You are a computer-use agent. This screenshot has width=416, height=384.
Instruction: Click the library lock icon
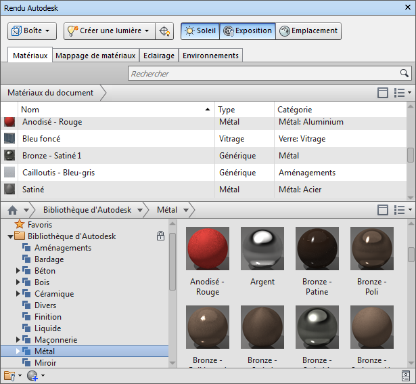(160, 236)
